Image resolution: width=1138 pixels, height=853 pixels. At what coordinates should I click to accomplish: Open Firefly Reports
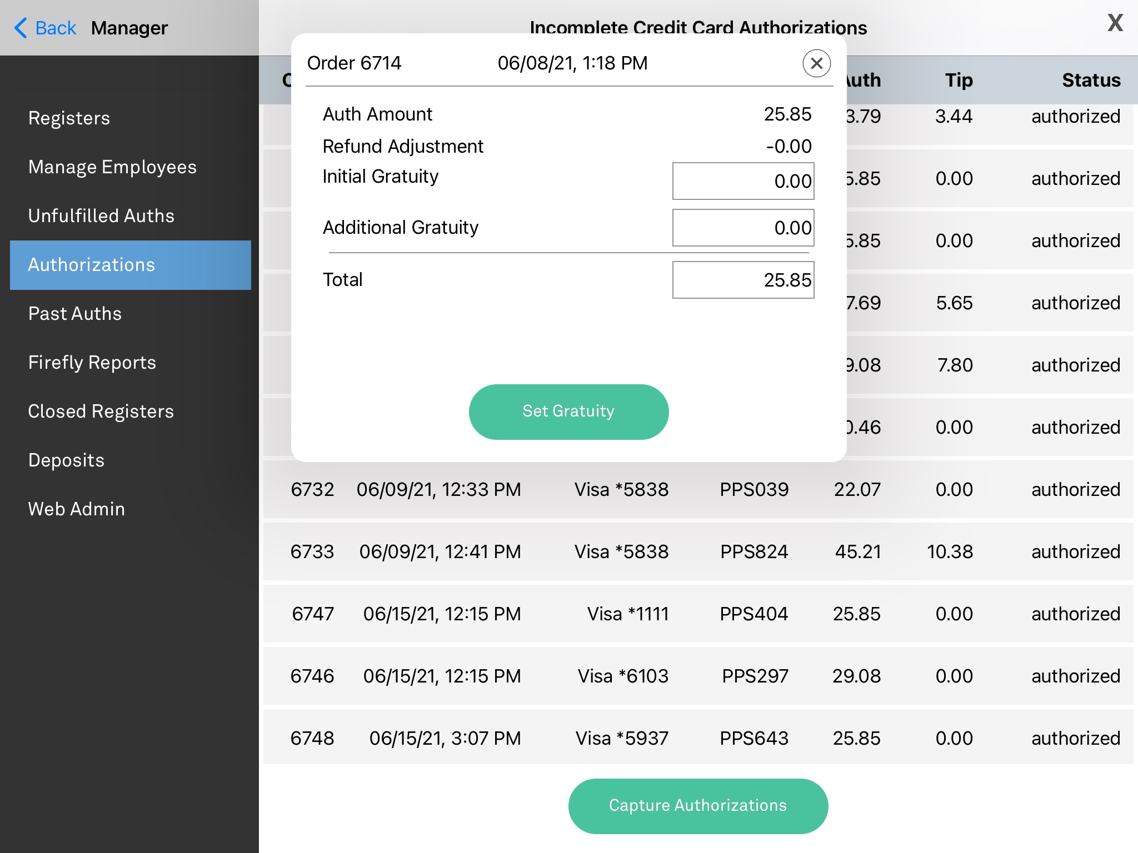tap(92, 363)
